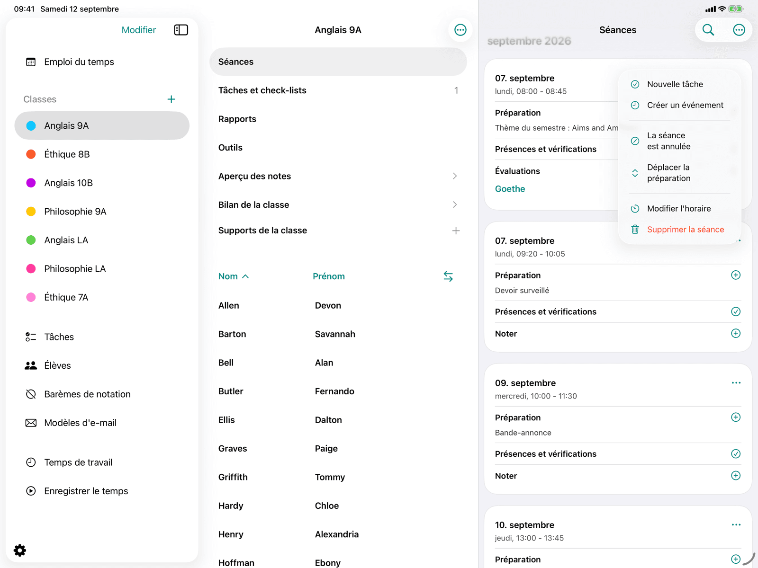Open Emploi du temps calendar

pos(102,62)
